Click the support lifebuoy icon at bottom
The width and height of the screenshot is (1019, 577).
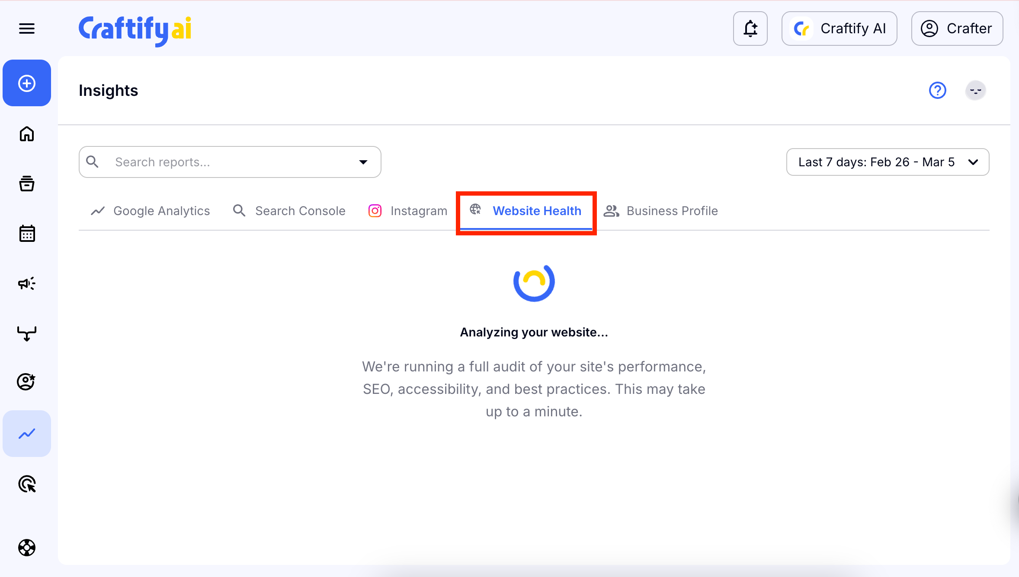click(x=27, y=548)
